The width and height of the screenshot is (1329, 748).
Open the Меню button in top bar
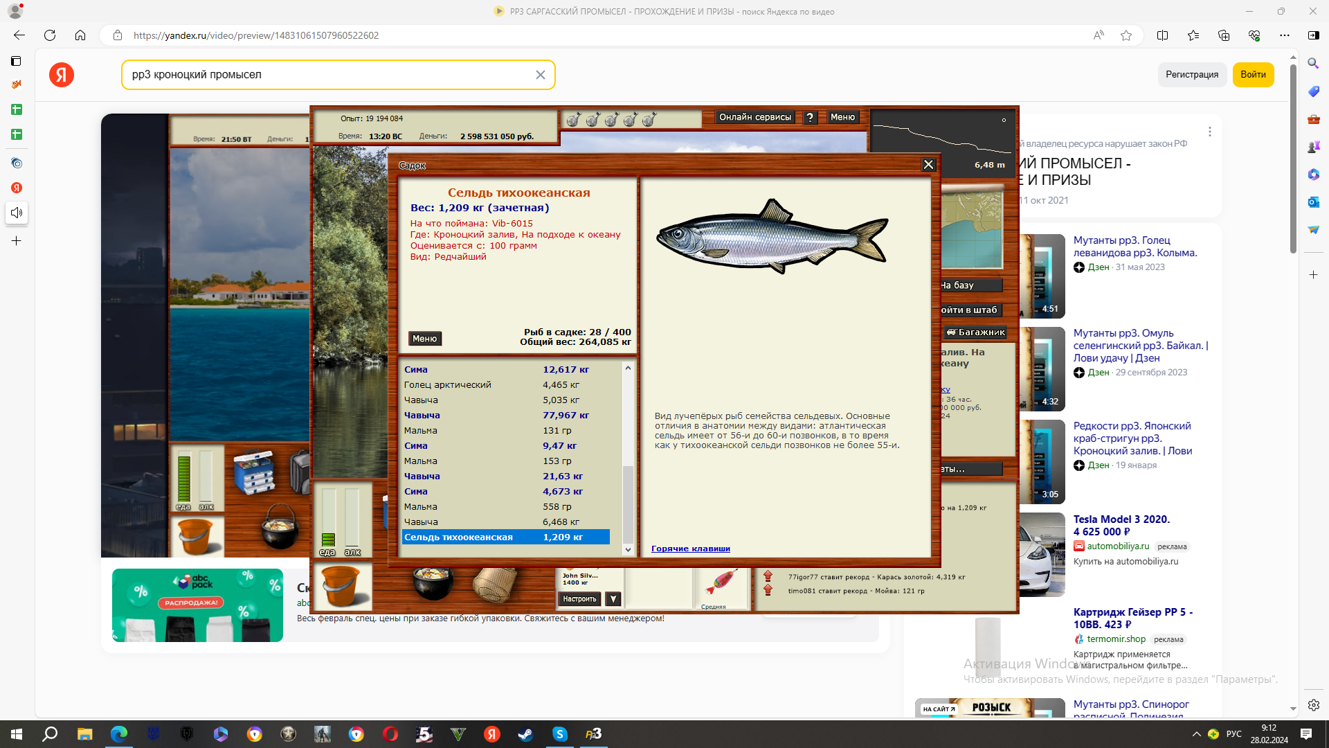pos(842,118)
